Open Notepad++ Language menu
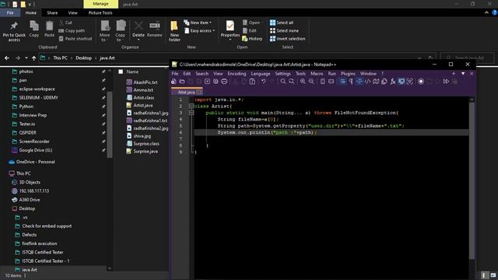This screenshot has width=498, height=280. click(261, 74)
